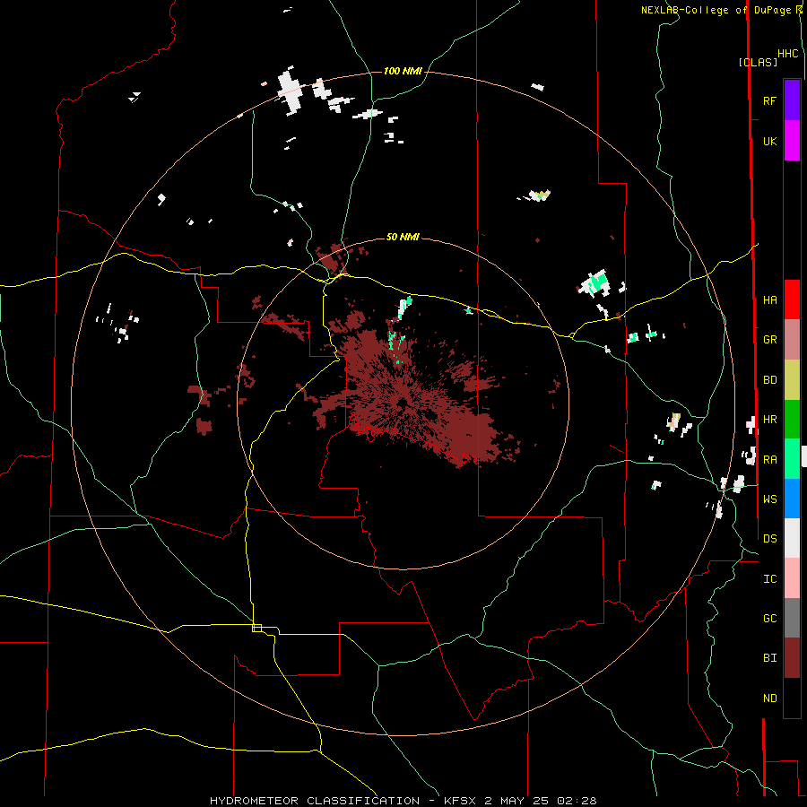
Task: Click the '50 NMI' range ring label
Action: point(403,237)
